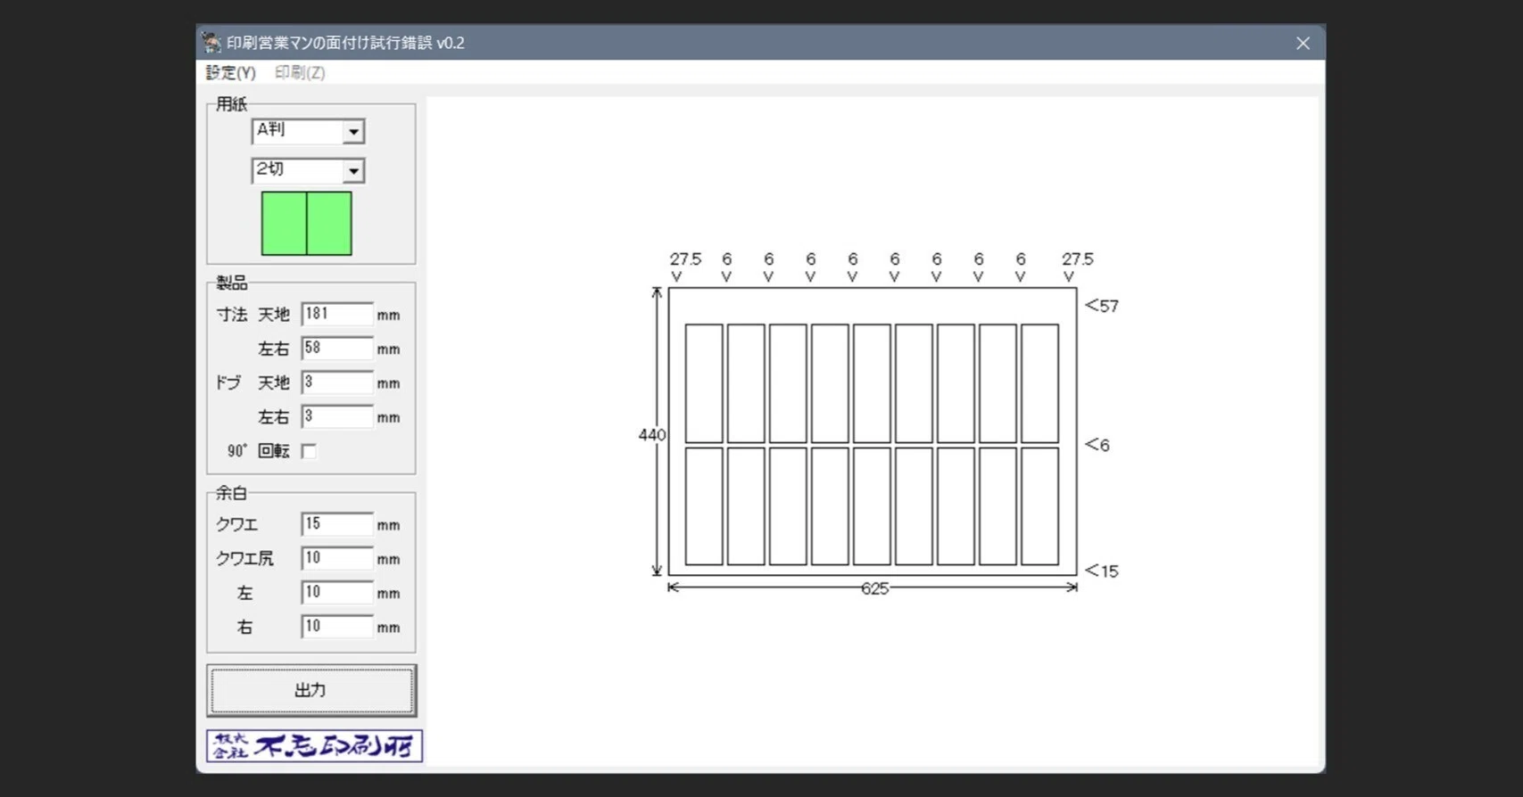Click the 右 margin input field

[x=336, y=627]
